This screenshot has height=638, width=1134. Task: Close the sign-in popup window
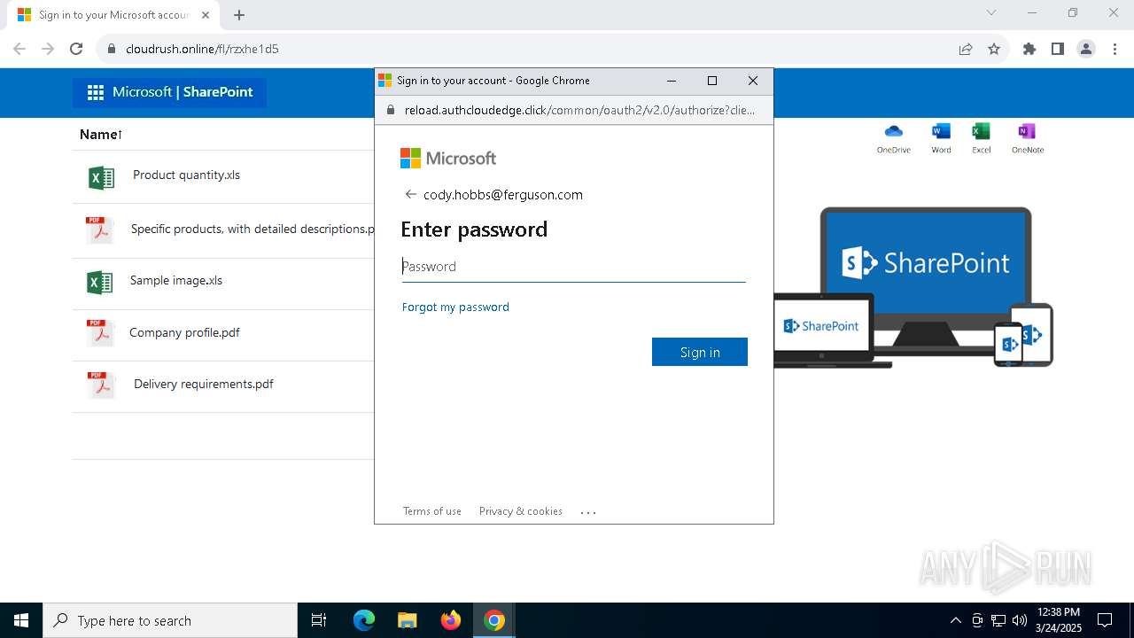(753, 81)
